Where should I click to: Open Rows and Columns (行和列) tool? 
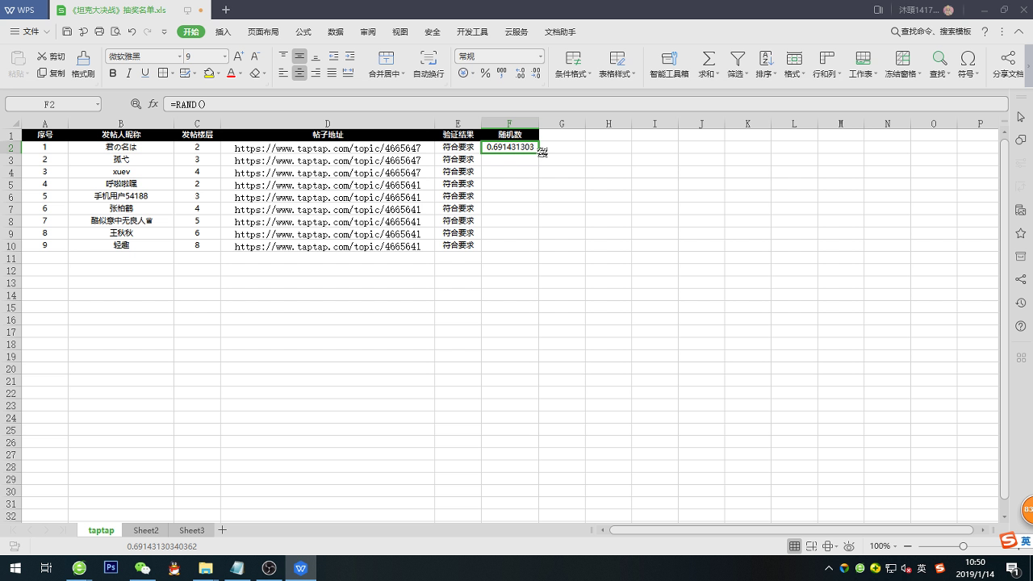point(826,64)
